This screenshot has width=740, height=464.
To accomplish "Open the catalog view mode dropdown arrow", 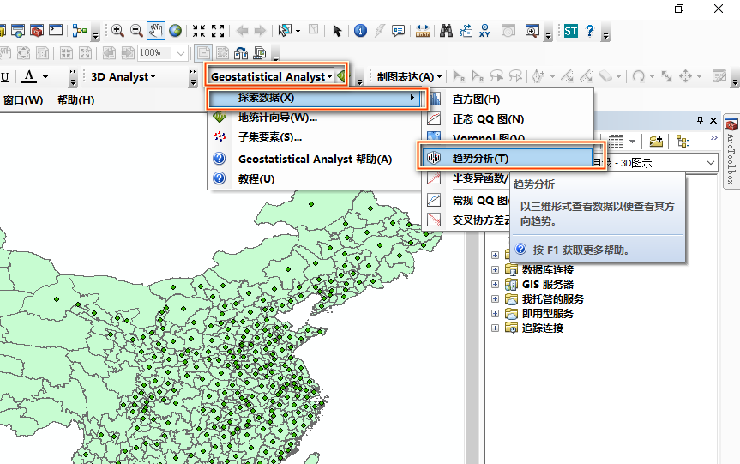I will 633,142.
